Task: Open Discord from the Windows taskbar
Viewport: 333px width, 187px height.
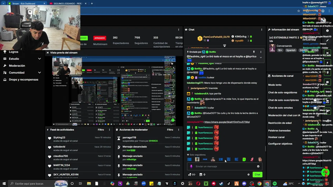Action: tap(244, 184)
